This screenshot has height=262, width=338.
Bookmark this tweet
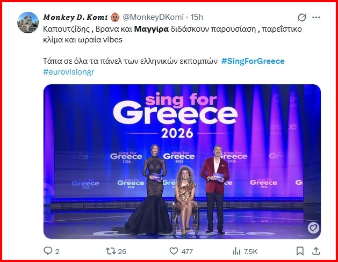coord(298,251)
